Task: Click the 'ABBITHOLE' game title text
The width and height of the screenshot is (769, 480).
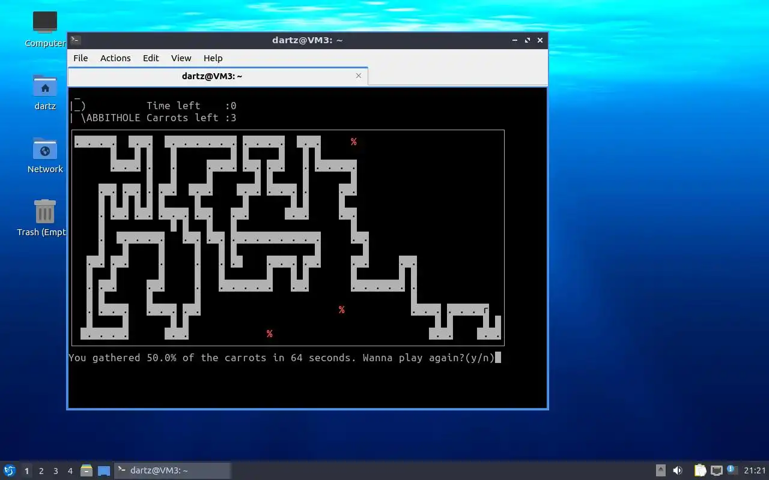Action: (x=114, y=118)
